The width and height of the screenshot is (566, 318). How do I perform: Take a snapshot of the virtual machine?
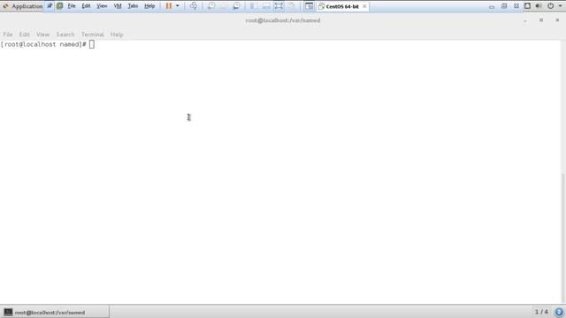click(x=211, y=6)
